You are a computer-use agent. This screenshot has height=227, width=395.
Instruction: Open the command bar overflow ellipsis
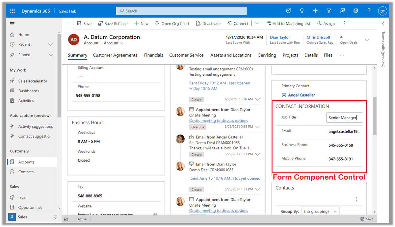pos(344,24)
